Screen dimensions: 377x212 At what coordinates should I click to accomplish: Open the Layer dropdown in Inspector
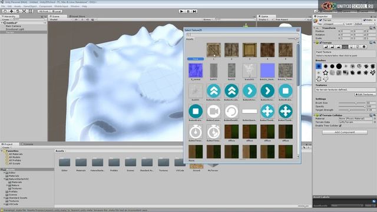364,24
